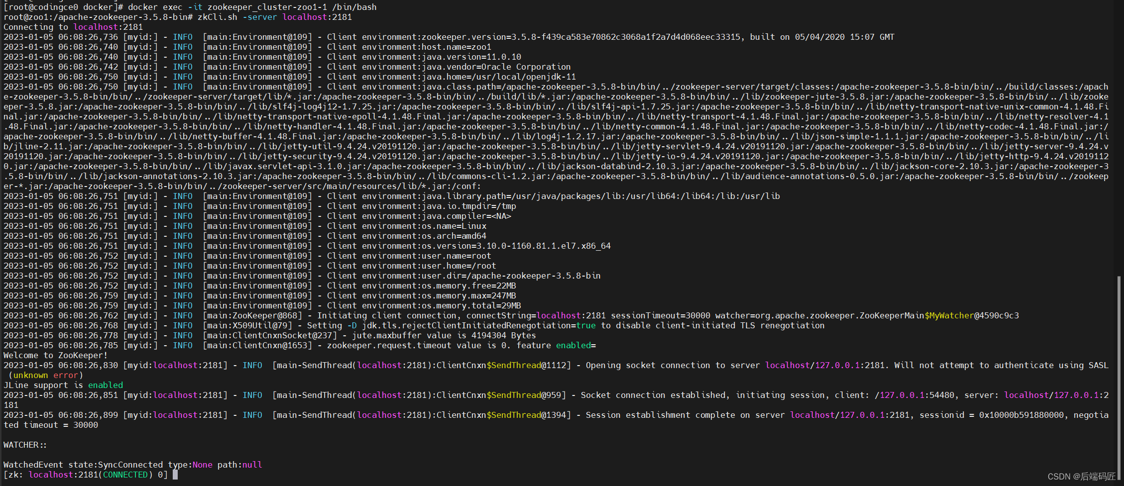Select the 'Connecting to localhost:2181' line
This screenshot has height=486, width=1124.
coord(73,27)
